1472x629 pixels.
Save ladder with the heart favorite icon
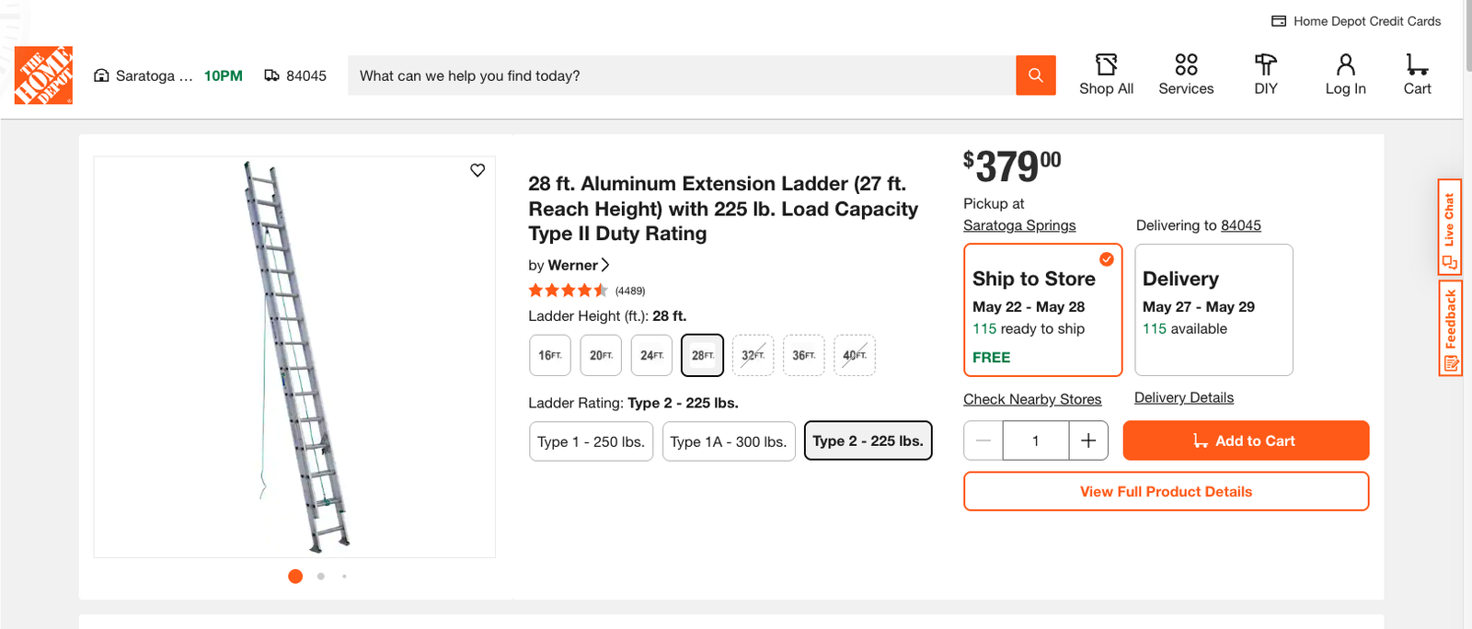click(x=477, y=170)
